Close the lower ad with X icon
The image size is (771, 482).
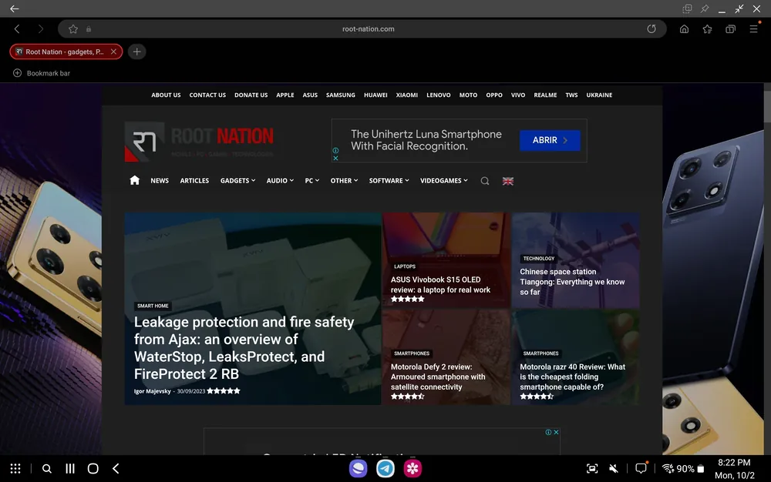click(x=556, y=433)
